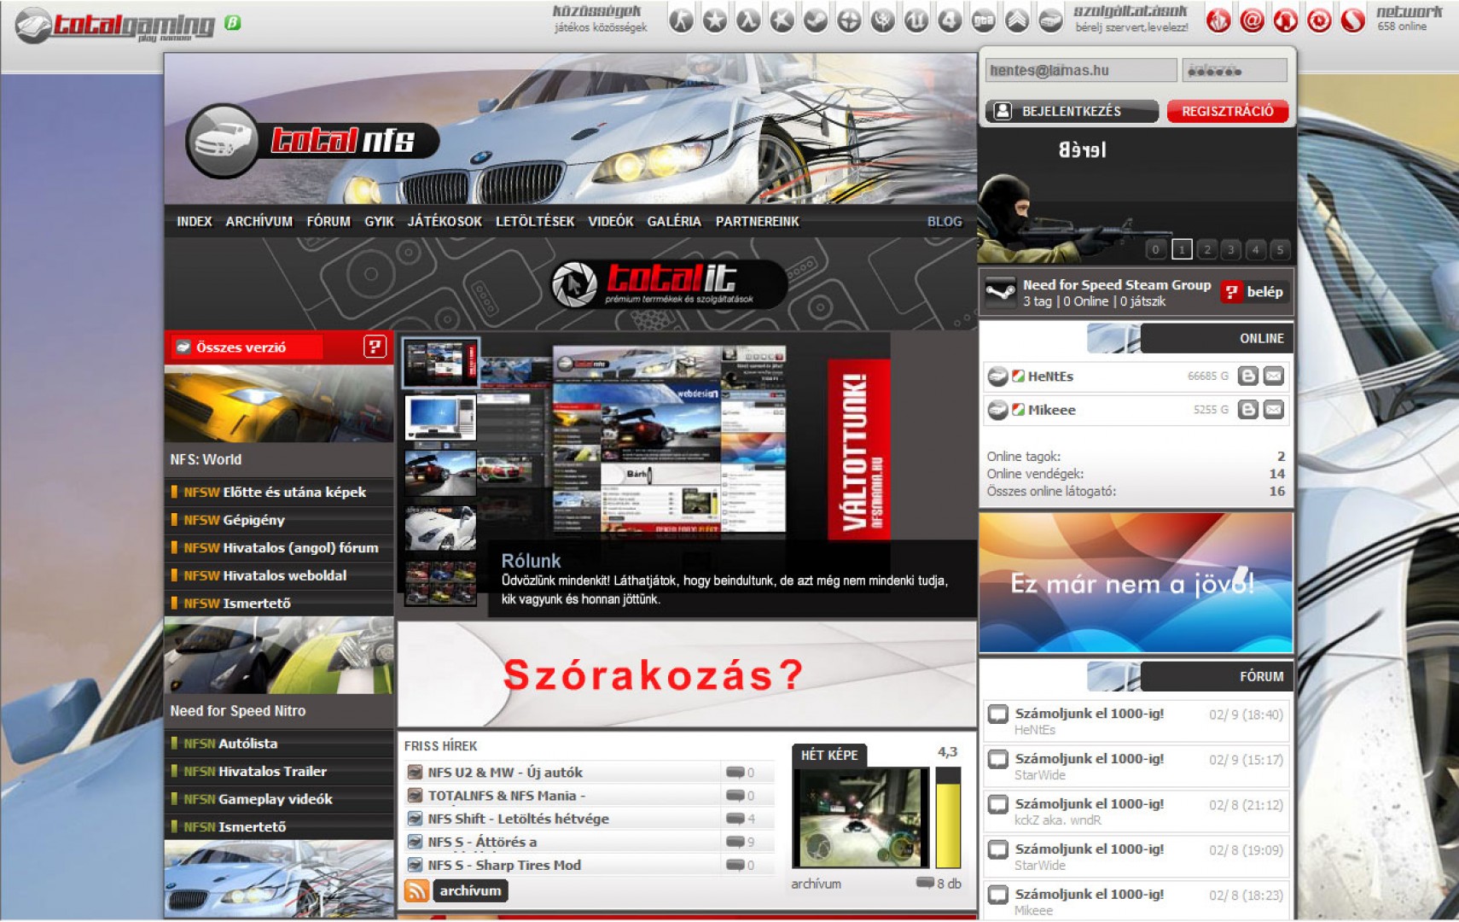Image resolution: width=1459 pixels, height=922 pixels.
Task: Click the red target disc service icon
Action: [x=1319, y=20]
